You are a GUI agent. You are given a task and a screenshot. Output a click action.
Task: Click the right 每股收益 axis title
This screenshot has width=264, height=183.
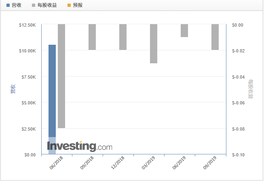[x=251, y=89]
